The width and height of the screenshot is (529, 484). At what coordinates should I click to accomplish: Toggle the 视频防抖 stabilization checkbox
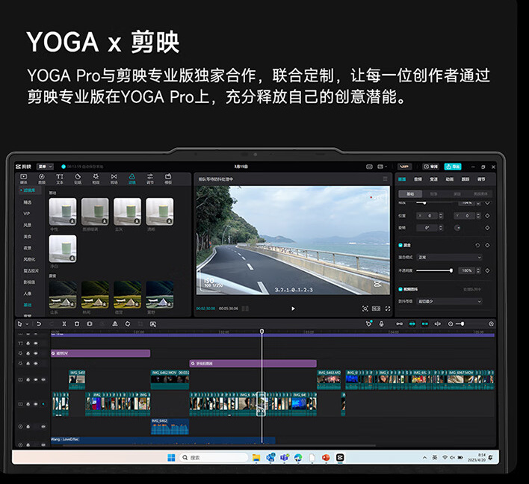(x=400, y=289)
